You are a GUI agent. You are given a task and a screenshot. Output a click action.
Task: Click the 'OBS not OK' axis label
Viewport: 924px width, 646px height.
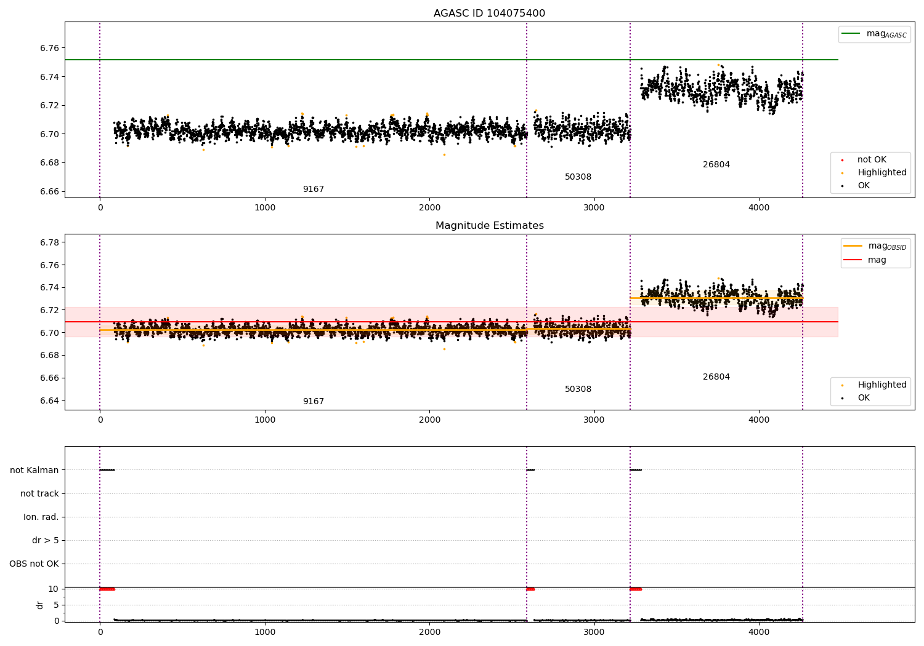point(34,564)
